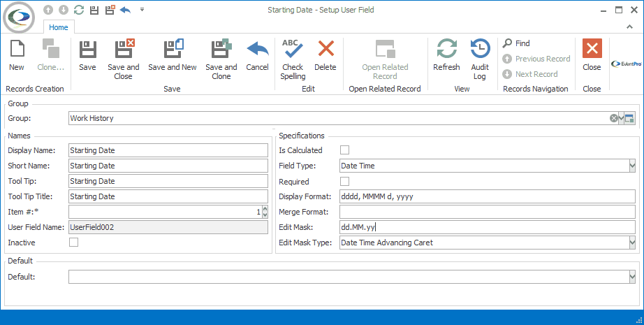Image resolution: width=644 pixels, height=325 pixels.
Task: Click the UserField002 read-only field
Action: [168, 227]
